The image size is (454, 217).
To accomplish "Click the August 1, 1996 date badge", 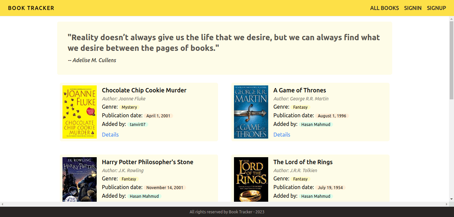I will coord(332,116).
